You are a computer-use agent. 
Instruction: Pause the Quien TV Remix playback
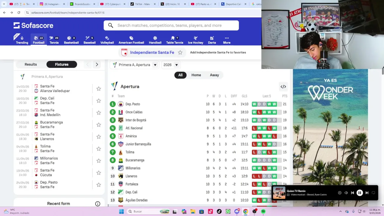[359, 193]
